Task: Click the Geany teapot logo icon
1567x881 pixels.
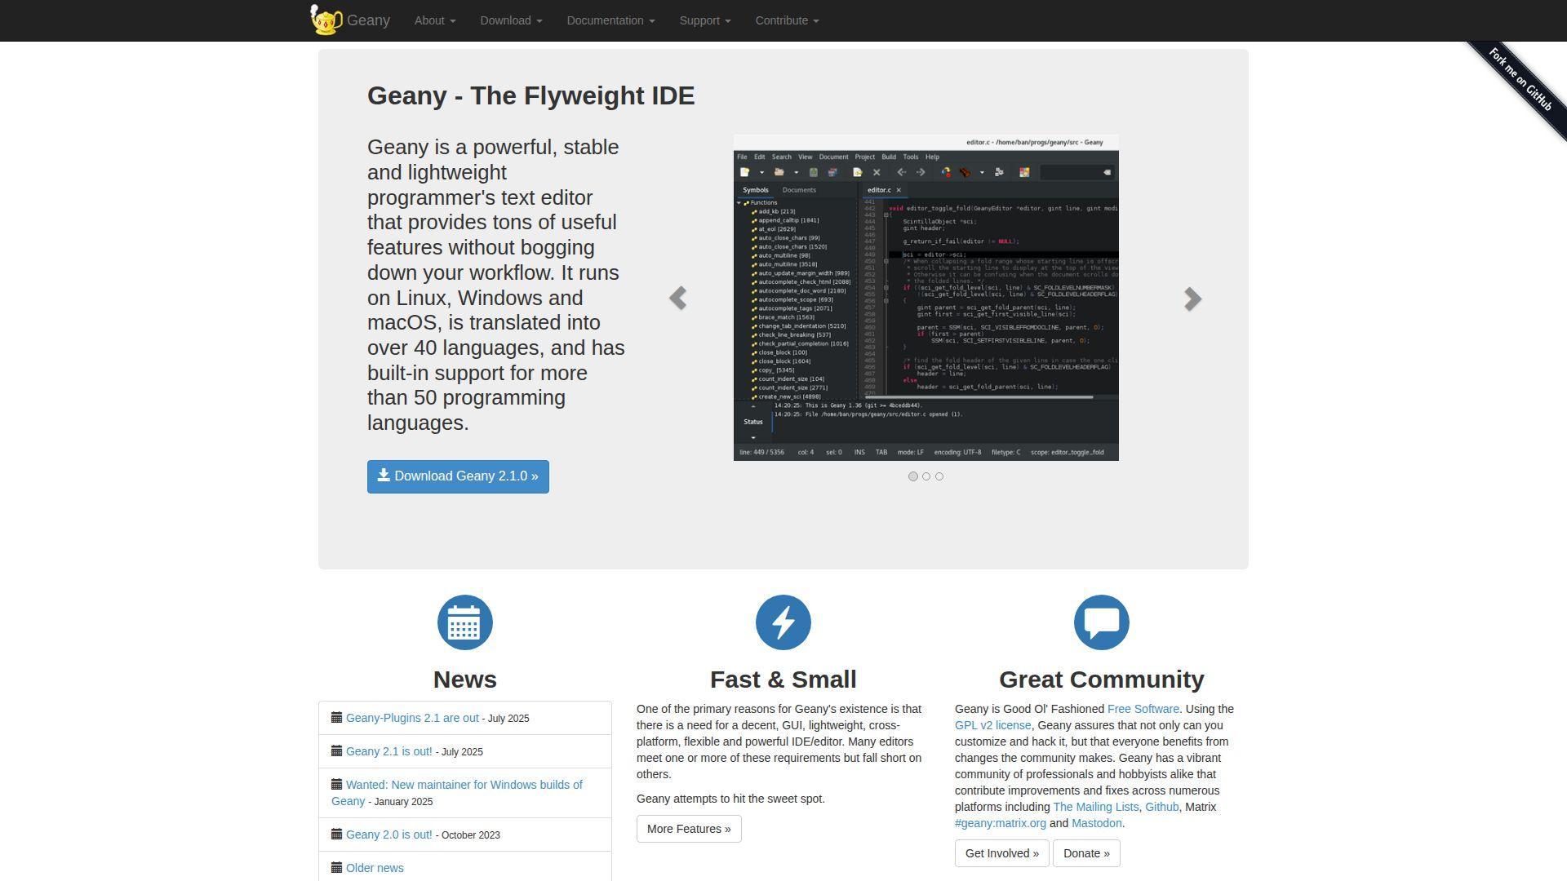Action: [x=326, y=20]
